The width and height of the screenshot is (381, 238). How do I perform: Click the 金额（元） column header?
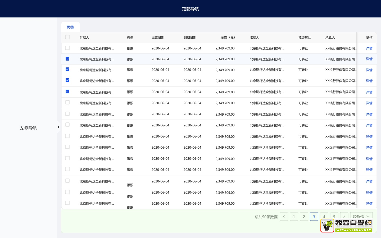tap(228, 38)
